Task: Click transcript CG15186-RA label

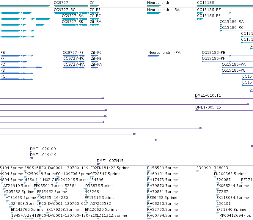Action: [232, 22]
